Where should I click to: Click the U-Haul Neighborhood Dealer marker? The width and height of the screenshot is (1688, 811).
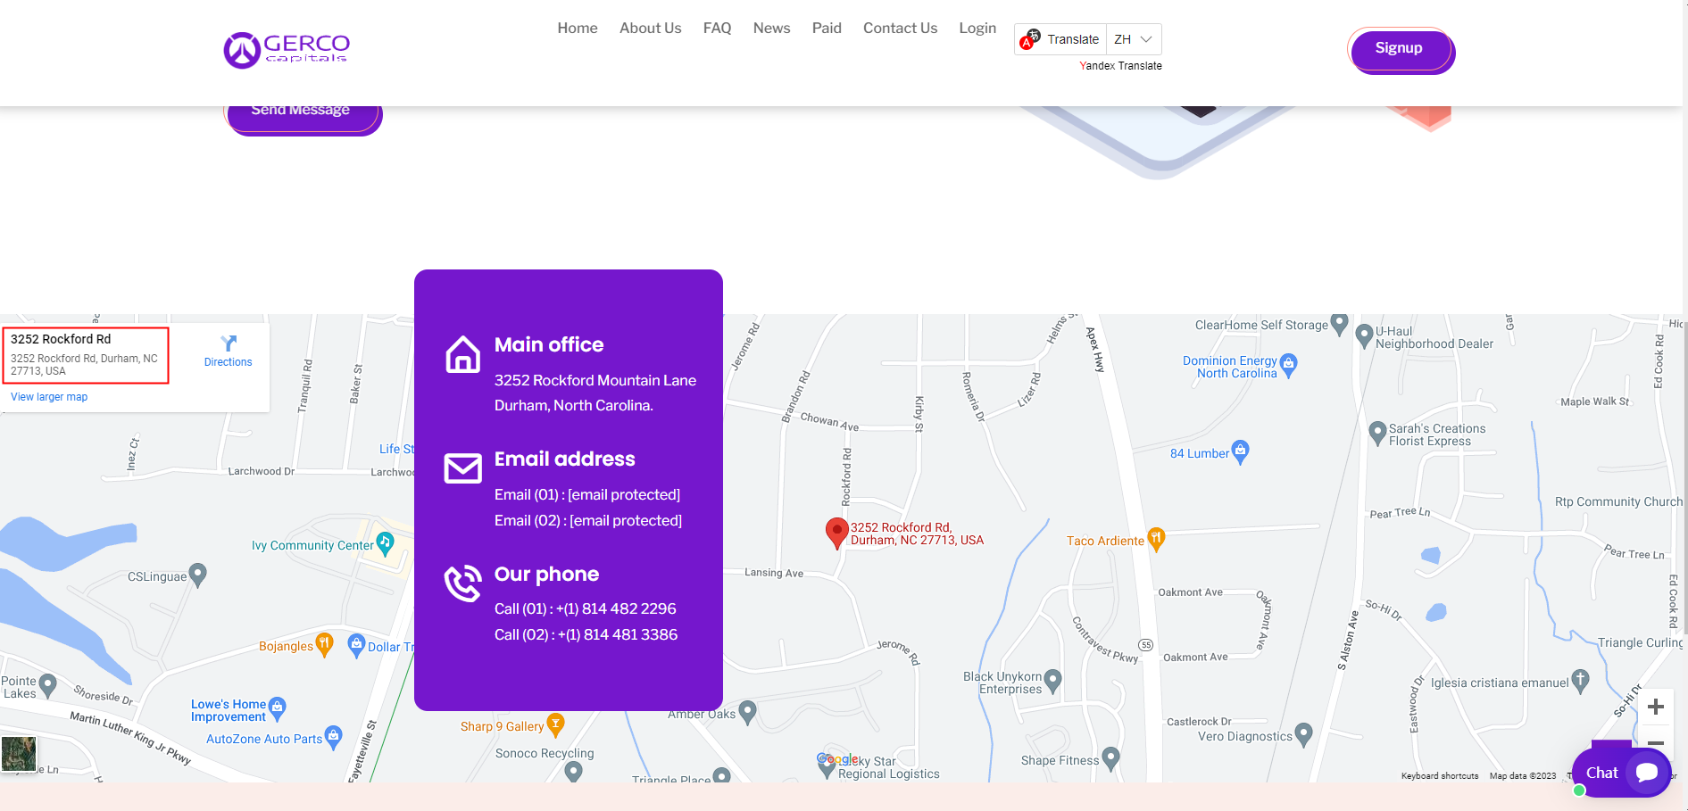[x=1363, y=335]
